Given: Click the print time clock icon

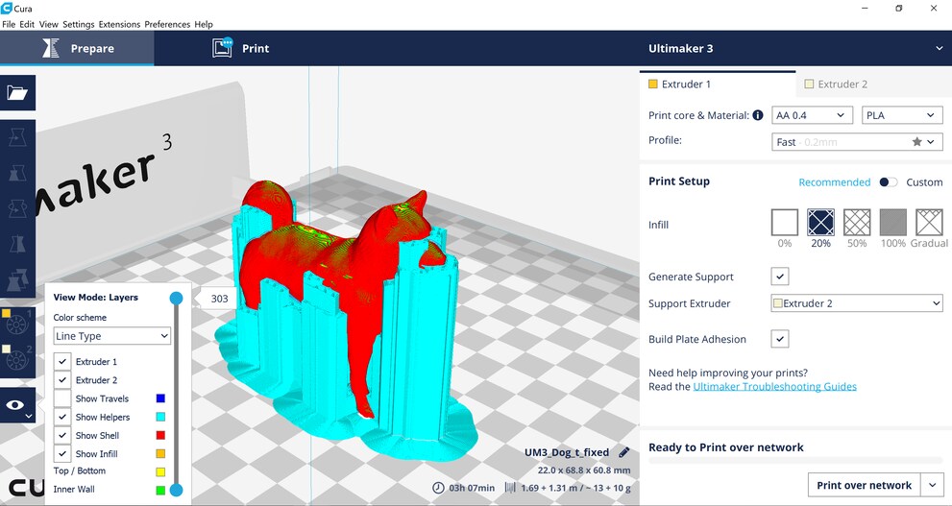Looking at the screenshot, I should pos(438,487).
